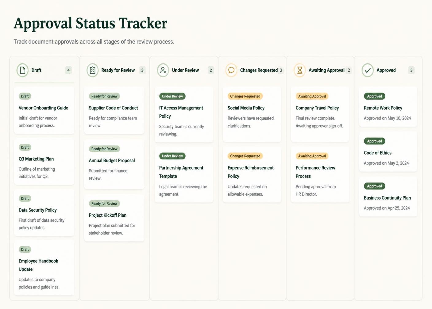Click the Approval Status Tracker page title
Viewport: 432px width, 309px height.
click(x=91, y=23)
